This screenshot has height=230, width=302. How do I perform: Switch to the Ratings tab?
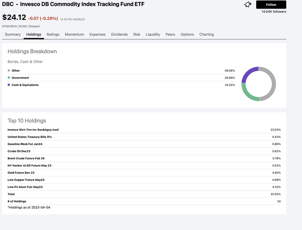(x=53, y=34)
